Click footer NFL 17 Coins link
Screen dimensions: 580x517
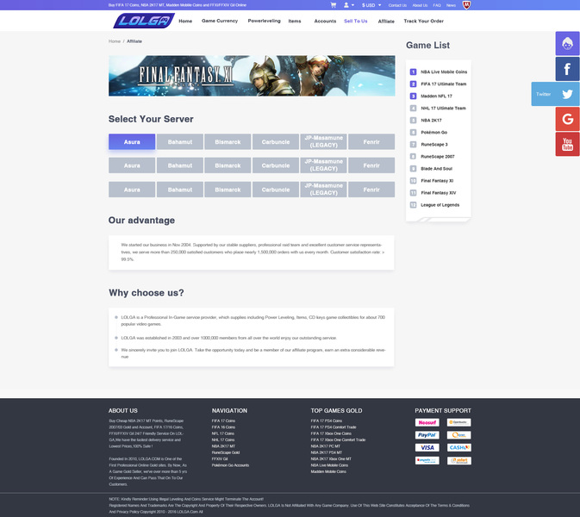tap(222, 433)
